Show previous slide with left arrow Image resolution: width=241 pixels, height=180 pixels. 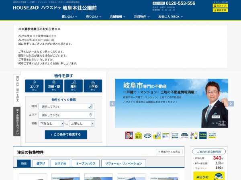[x=112, y=104]
